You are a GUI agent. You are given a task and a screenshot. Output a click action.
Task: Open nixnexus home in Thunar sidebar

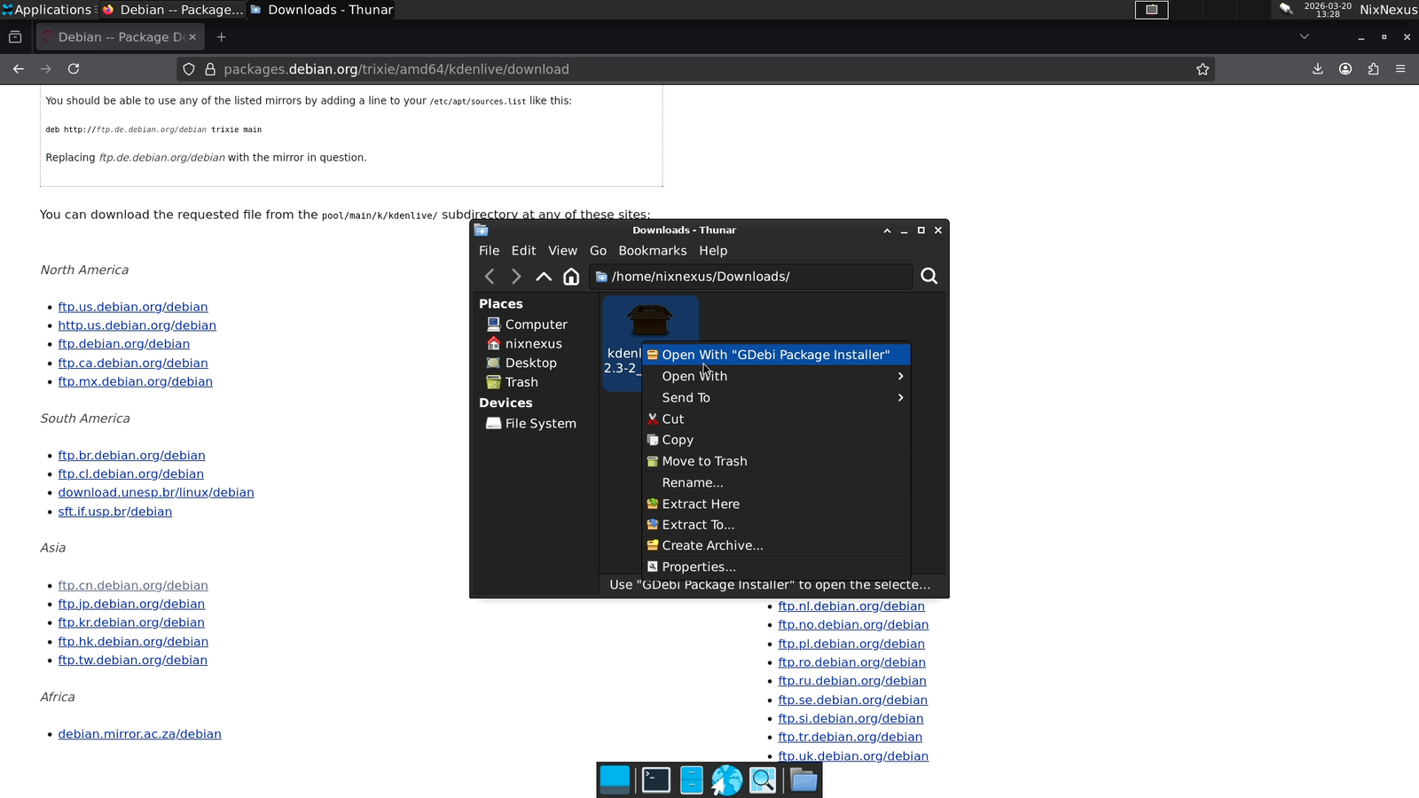coord(533,344)
